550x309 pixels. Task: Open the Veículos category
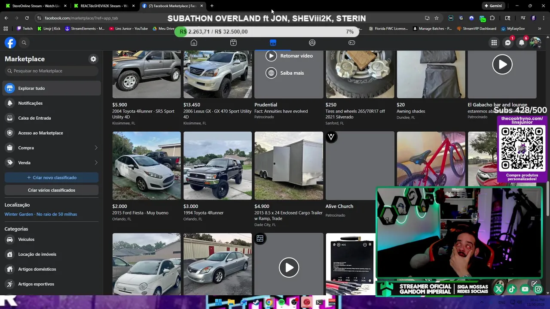[52, 239]
